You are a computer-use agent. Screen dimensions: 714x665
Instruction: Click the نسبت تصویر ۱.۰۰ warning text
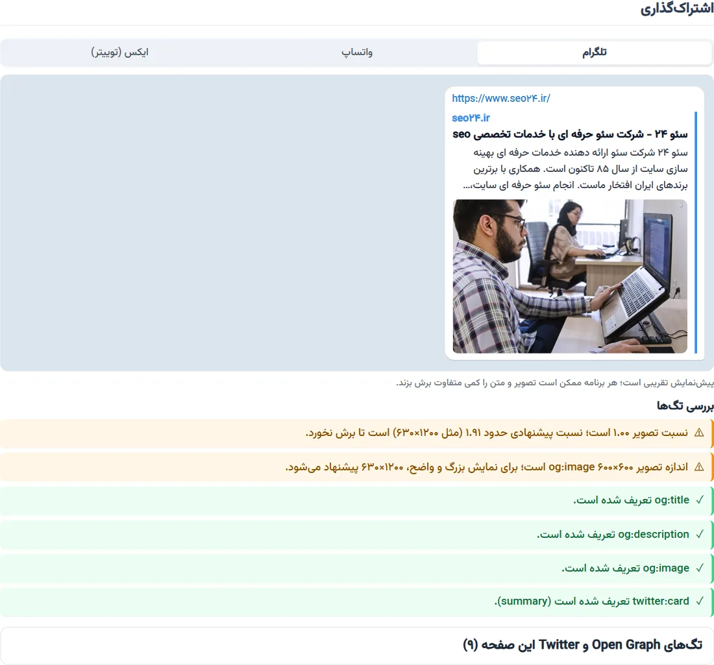(497, 433)
